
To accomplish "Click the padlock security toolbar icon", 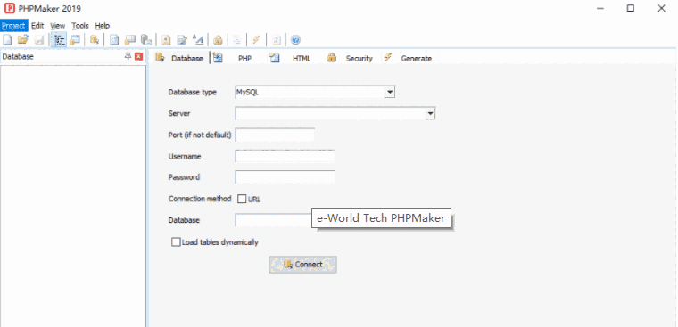I will [218, 40].
